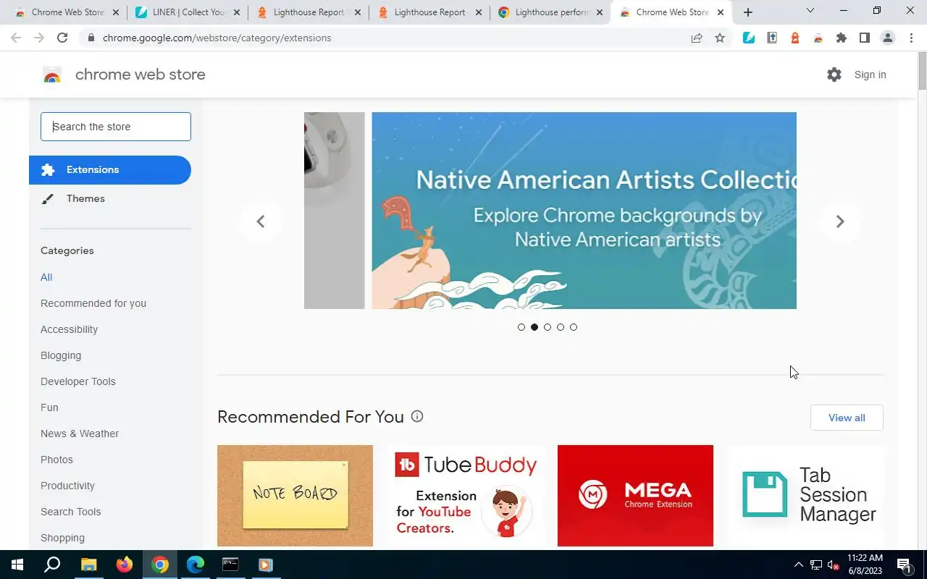Open Windows taskbar search
Image resolution: width=927 pixels, height=579 pixels.
tap(52, 565)
